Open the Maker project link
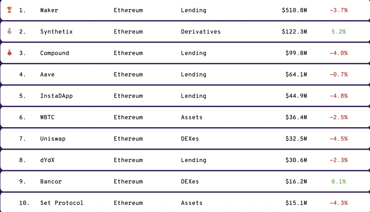Screen dimensions: 370x212 49,10
